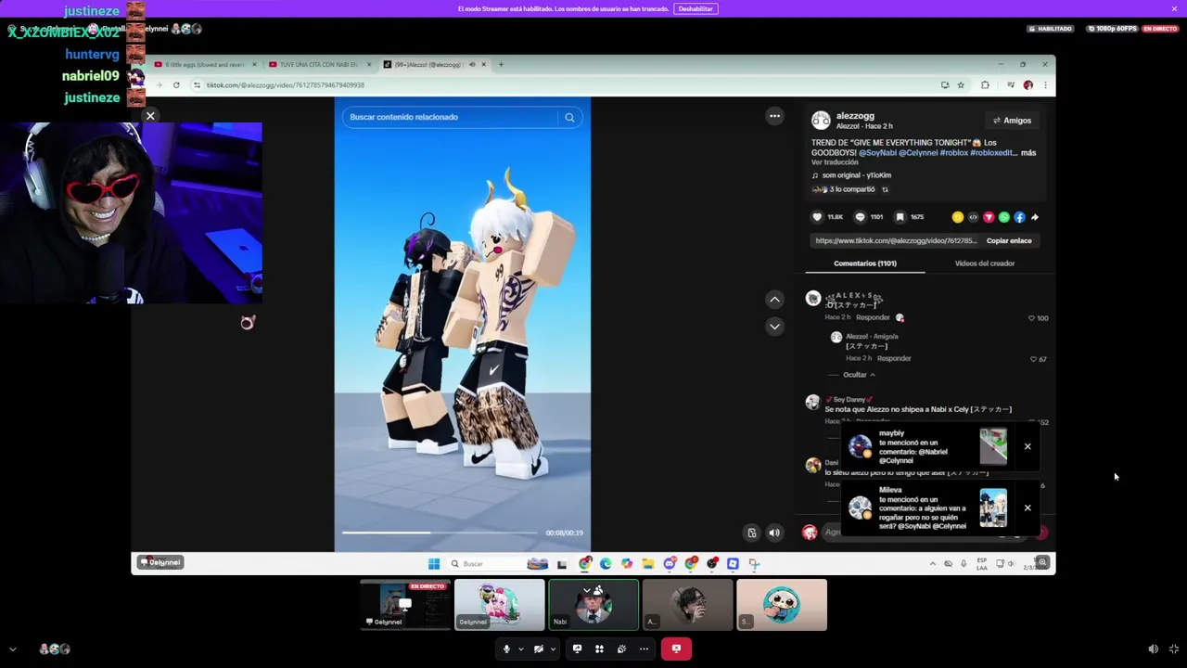Screen dimensions: 1187x668
Task: Click 'Ver traducción' link
Action: 835,162
